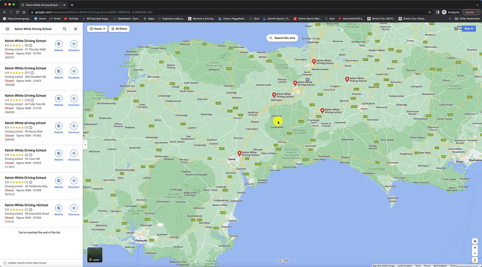Click the map pin near Exeter

(x=239, y=153)
